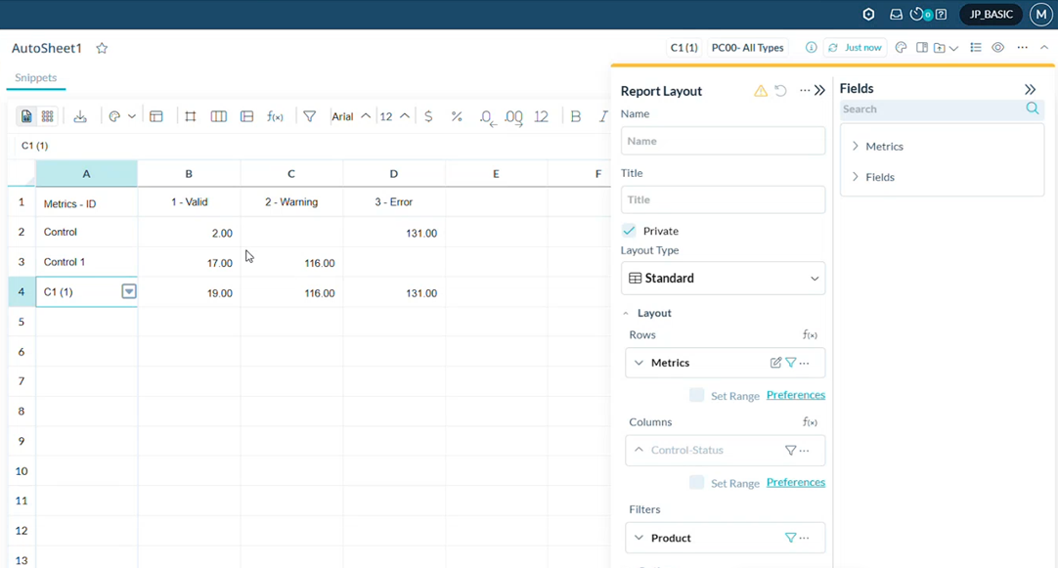Open the JP_BASIC user menu

991,15
